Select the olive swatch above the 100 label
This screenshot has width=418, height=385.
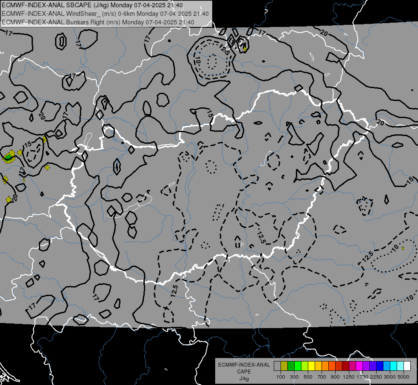284,366
